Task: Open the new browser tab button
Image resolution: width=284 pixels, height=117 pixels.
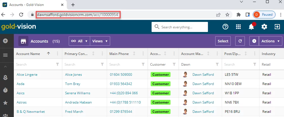Action: coord(73,5)
